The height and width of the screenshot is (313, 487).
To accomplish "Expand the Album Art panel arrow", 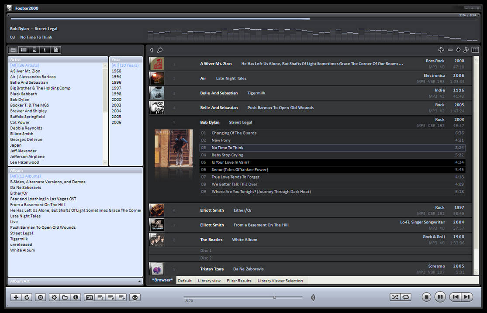I will point(139,281).
